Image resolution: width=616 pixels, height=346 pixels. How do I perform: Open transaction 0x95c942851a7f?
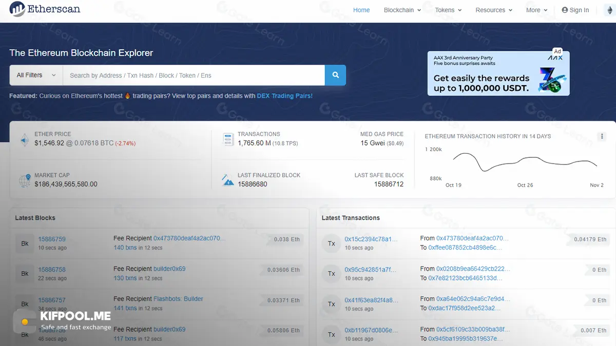pyautogui.click(x=371, y=270)
